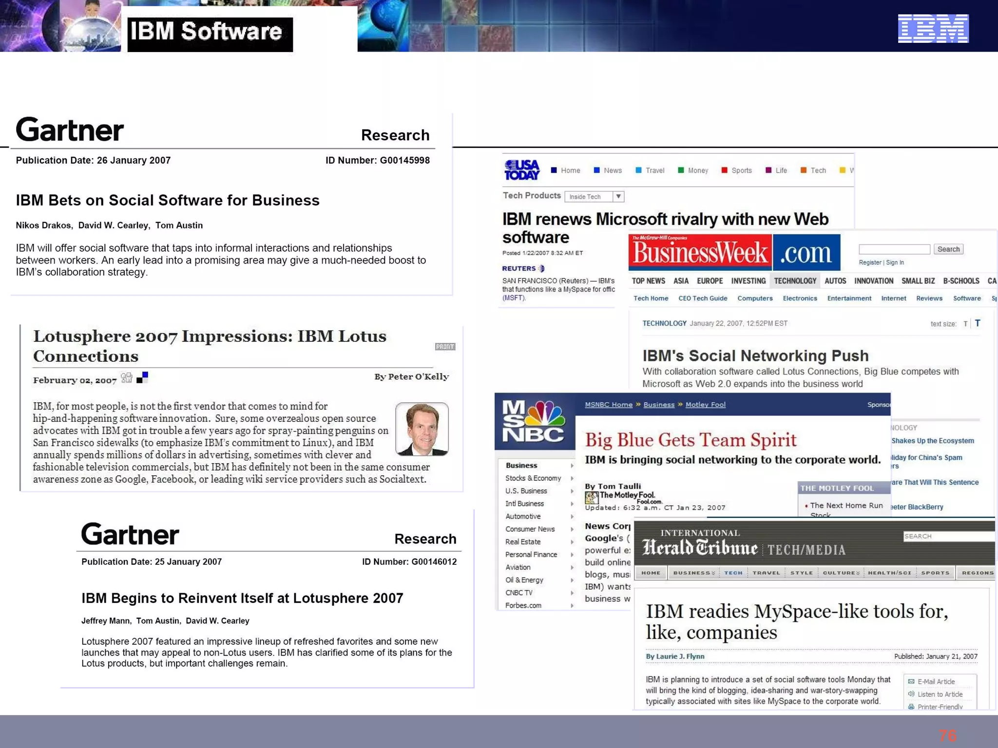Screen dimensions: 998x748
Task: Click the PRINT icon beside Lotusphere article
Action: tap(444, 347)
